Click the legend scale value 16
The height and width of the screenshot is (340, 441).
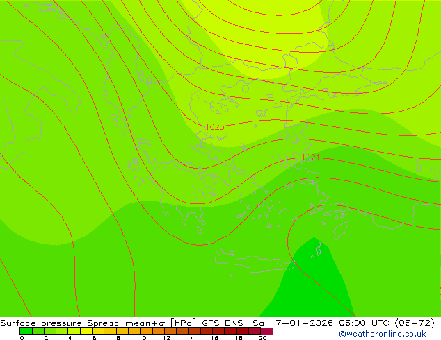pyautogui.click(x=215, y=338)
